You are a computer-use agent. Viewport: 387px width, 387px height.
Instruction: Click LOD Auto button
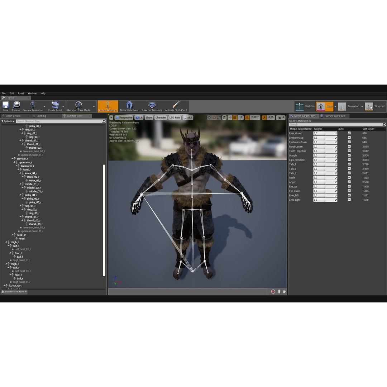(x=175, y=118)
